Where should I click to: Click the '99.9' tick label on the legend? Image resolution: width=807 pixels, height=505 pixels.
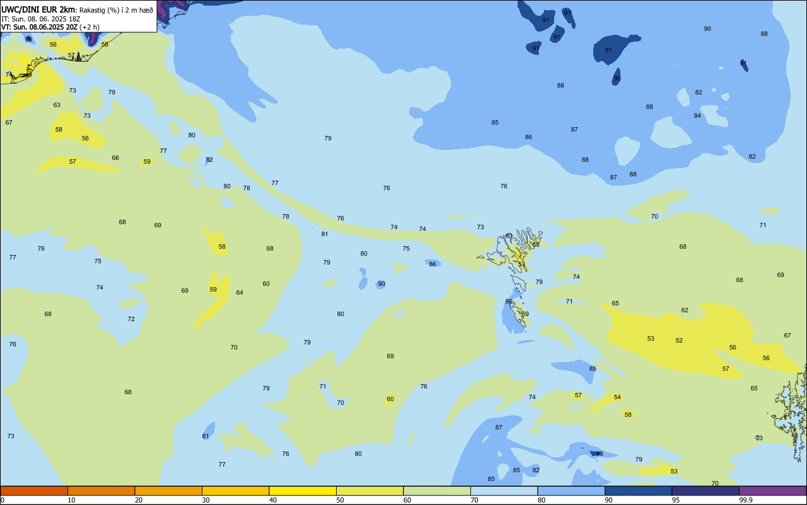(746, 500)
